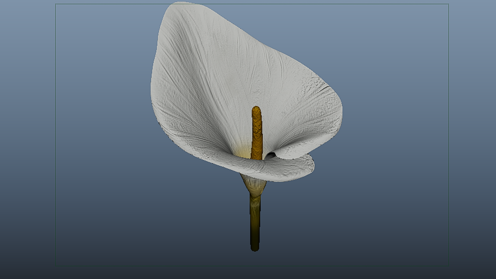Click the orange spadix tip of the flower
Image resolution: width=496 pixels, height=279 pixels.
pyautogui.click(x=256, y=109)
